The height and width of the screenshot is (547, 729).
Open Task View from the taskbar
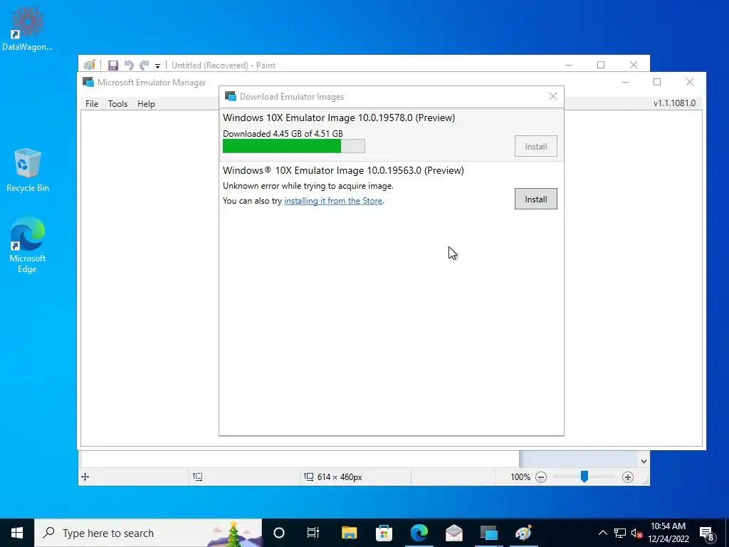click(x=313, y=533)
